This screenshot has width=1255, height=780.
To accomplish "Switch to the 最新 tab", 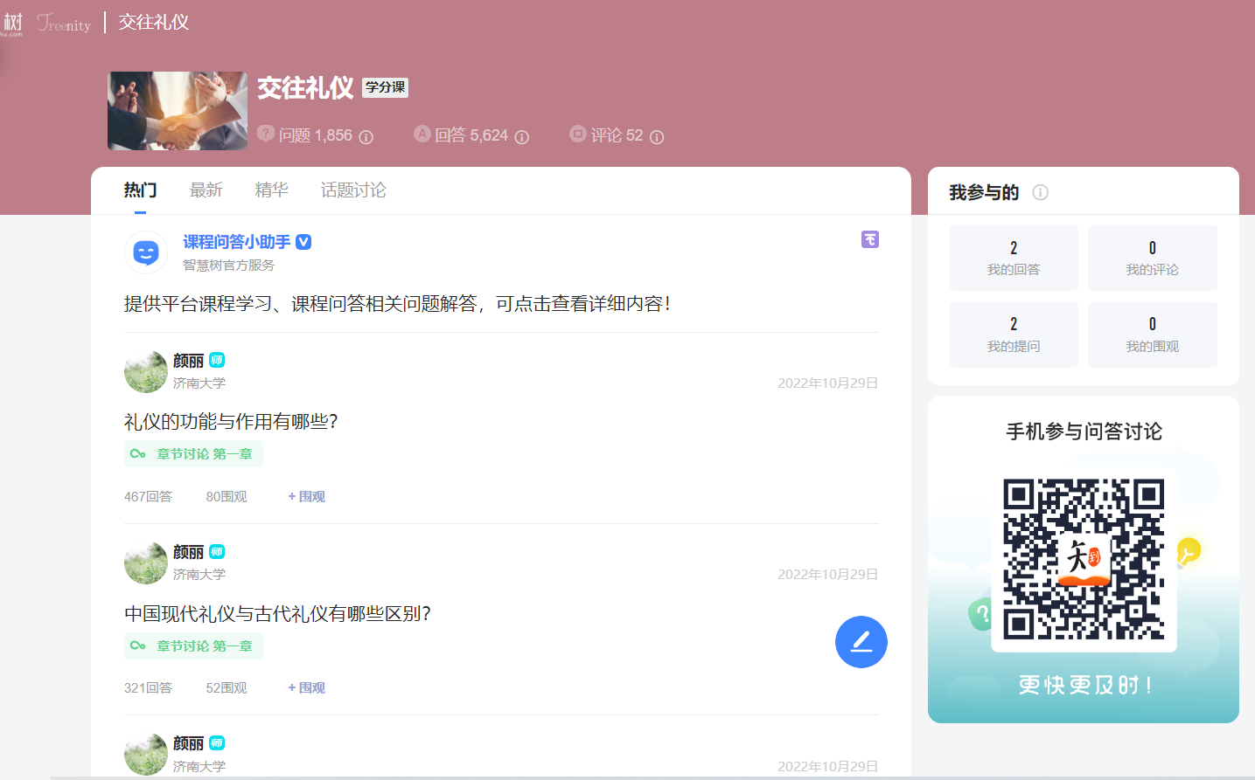I will pyautogui.click(x=206, y=190).
